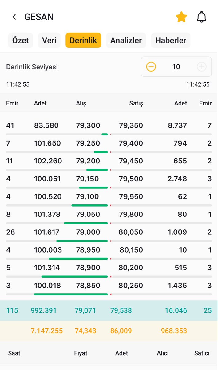Select ask price 80,050
Image resolution: width=218 pixels, height=370 pixels.
(131, 232)
